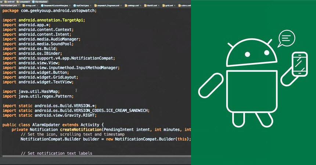Open the grid.xml tab
Image resolution: width=316 pixels, height=165 pixels.
pyautogui.click(x=169, y=5)
